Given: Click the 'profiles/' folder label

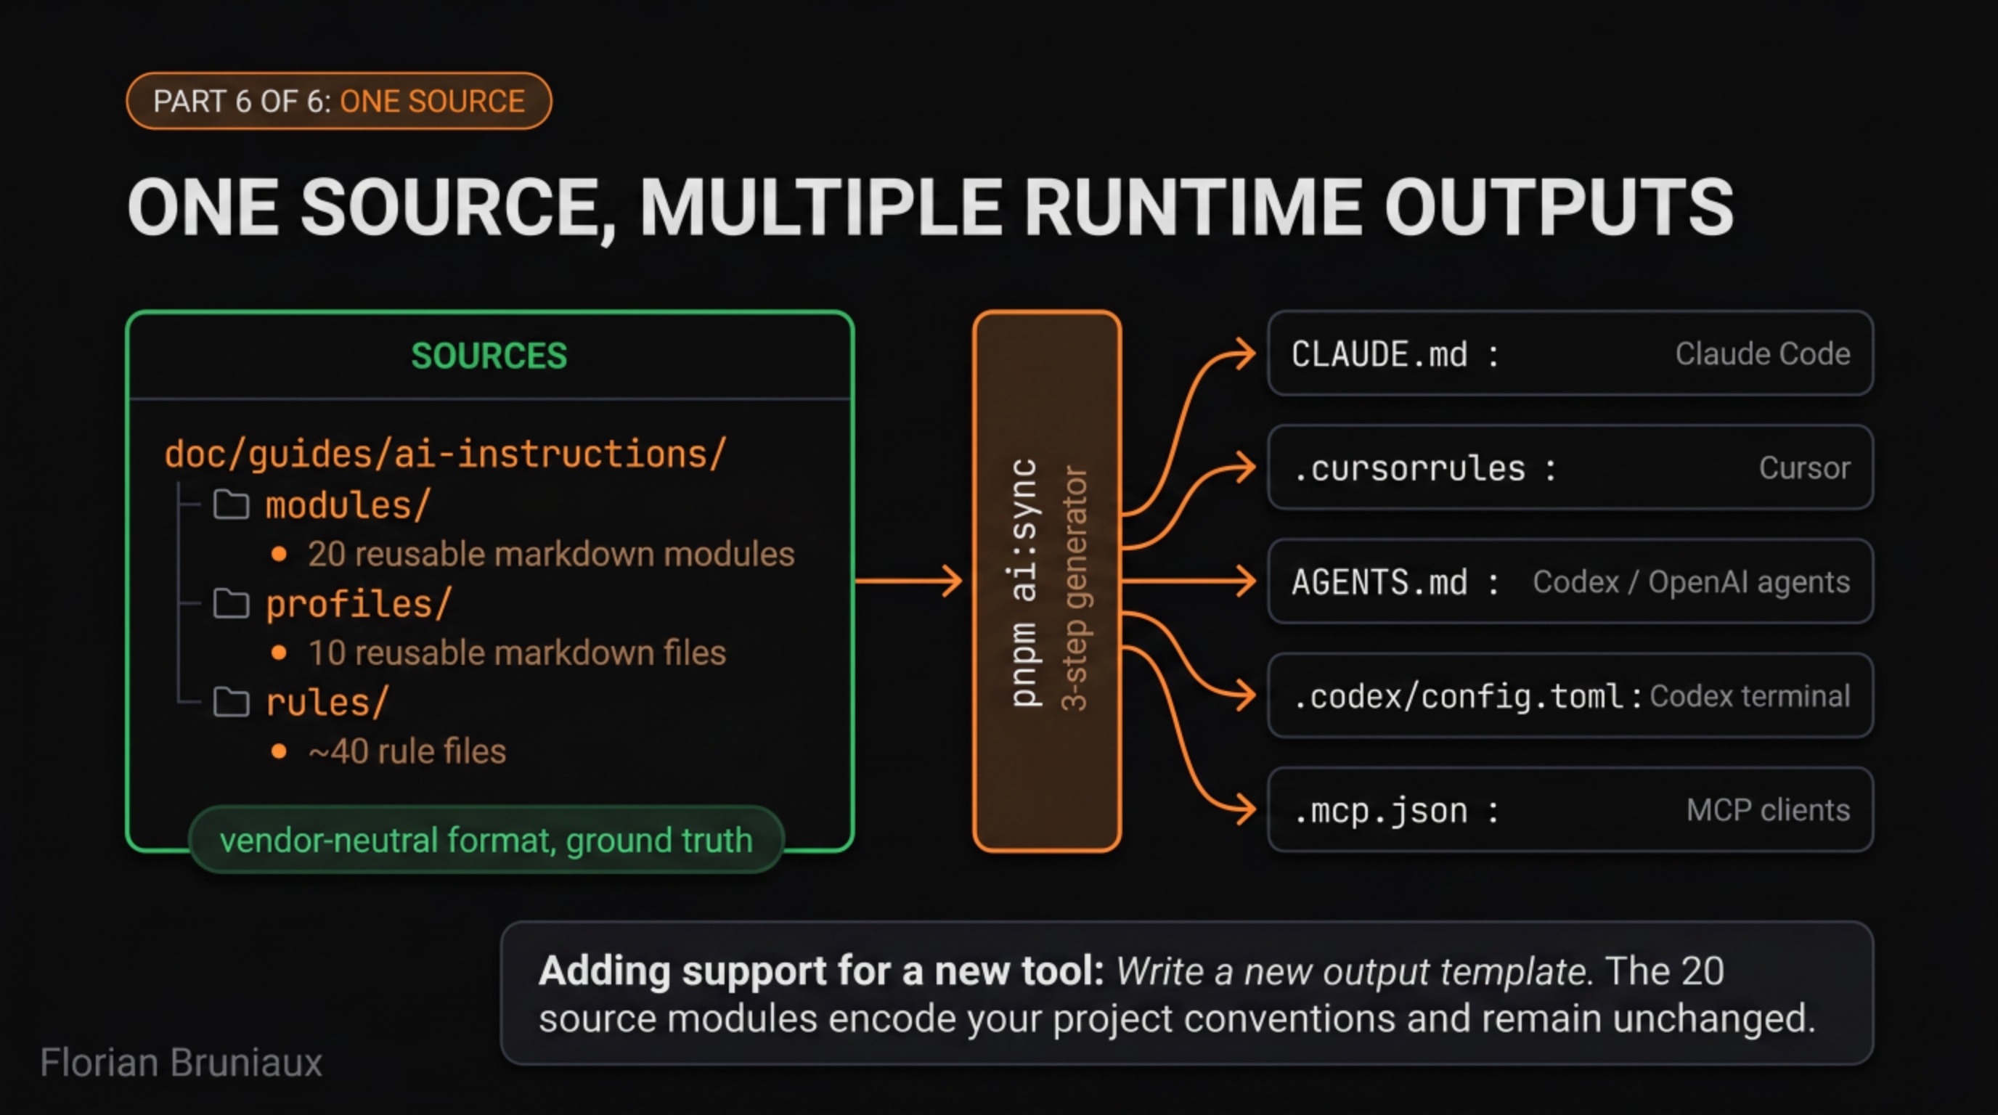Looking at the screenshot, I should tap(357, 604).
